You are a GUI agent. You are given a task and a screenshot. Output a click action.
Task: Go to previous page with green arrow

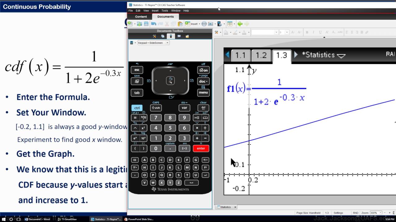(x=240, y=24)
